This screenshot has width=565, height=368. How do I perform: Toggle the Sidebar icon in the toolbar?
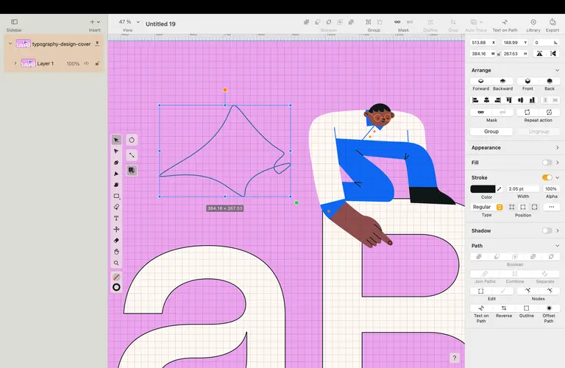[x=15, y=22]
